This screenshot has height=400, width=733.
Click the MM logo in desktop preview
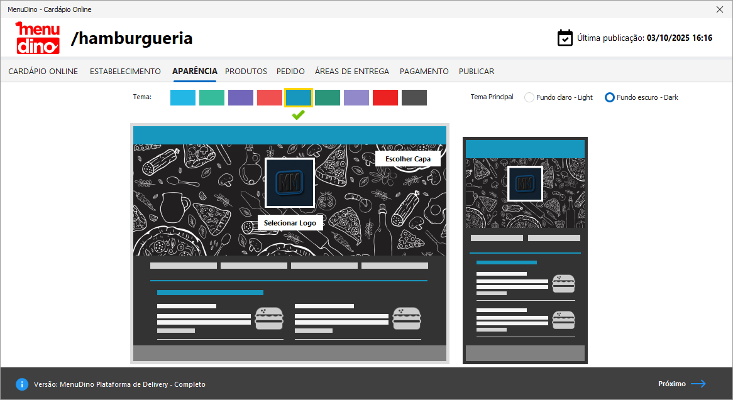(290, 183)
